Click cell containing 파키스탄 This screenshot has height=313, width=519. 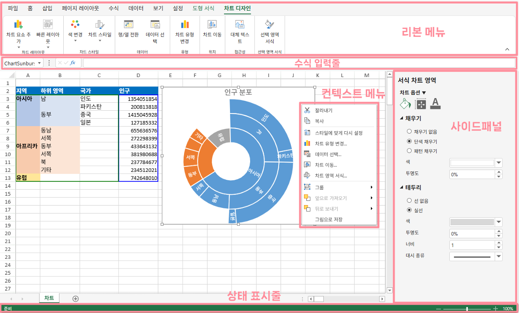coord(99,107)
